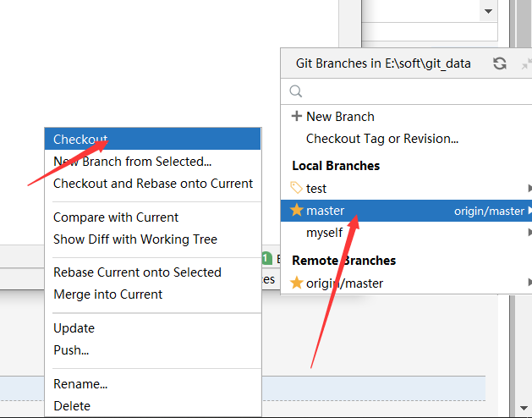Expand the test branch submenu arrow

[x=529, y=188]
